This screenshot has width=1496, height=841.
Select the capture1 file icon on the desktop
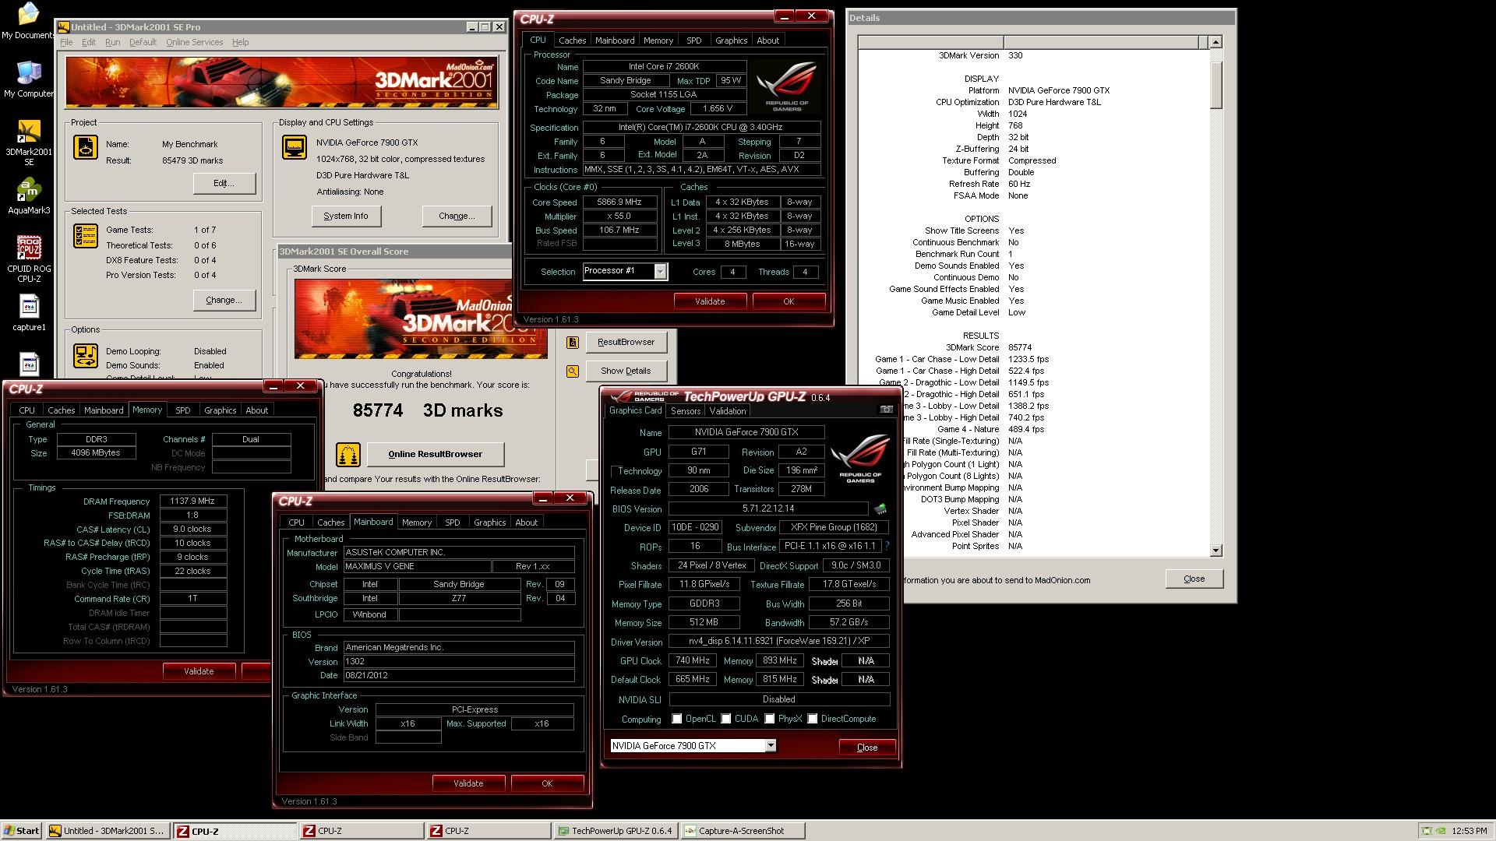[29, 313]
